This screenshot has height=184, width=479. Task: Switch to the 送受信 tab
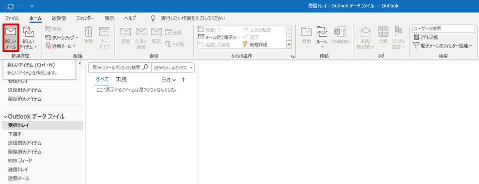tap(59, 18)
